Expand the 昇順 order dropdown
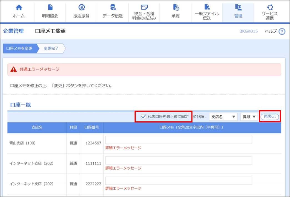290x197 pixels. 249,117
